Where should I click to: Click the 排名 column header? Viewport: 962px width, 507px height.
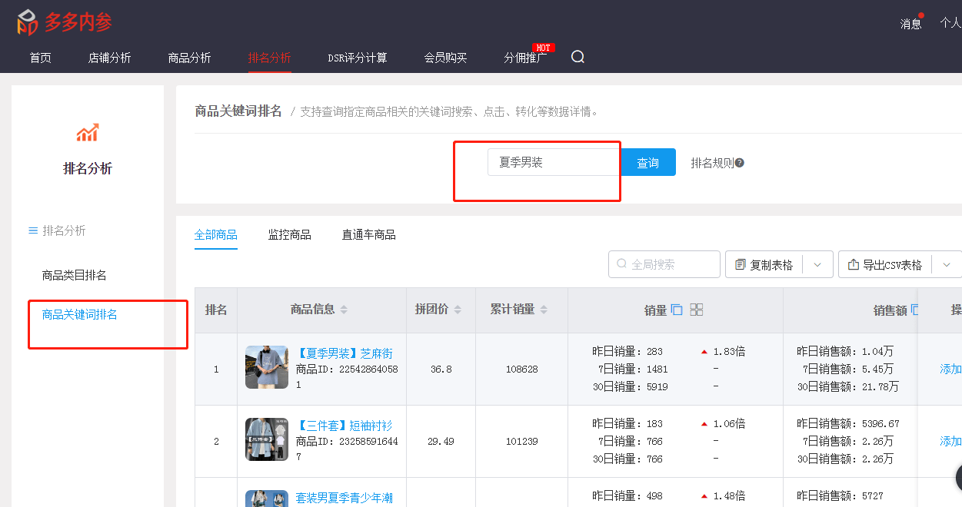coord(216,310)
